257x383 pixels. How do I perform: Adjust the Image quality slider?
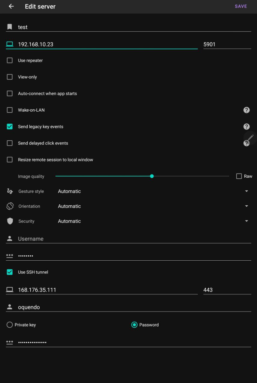pyautogui.click(x=152, y=176)
